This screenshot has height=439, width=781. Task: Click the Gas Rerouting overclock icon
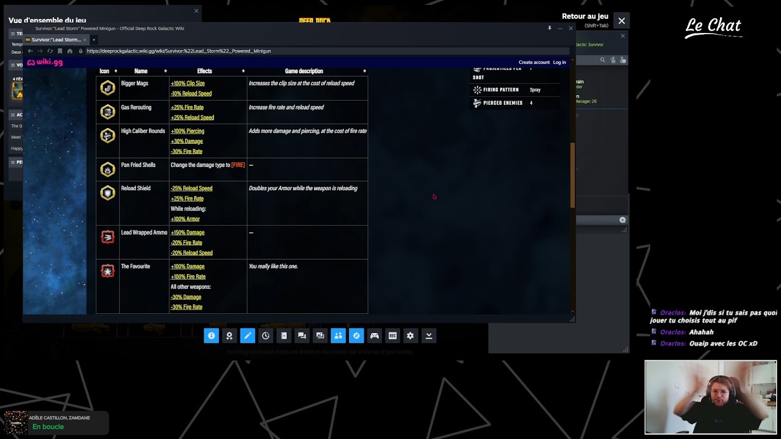(x=107, y=112)
